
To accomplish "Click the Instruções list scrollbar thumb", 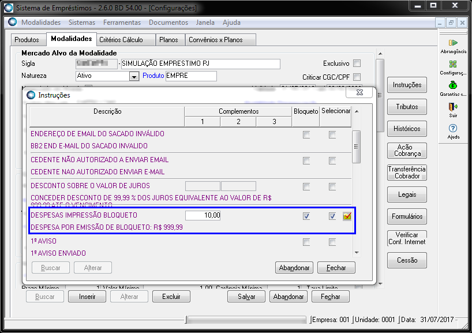I will point(356,147).
